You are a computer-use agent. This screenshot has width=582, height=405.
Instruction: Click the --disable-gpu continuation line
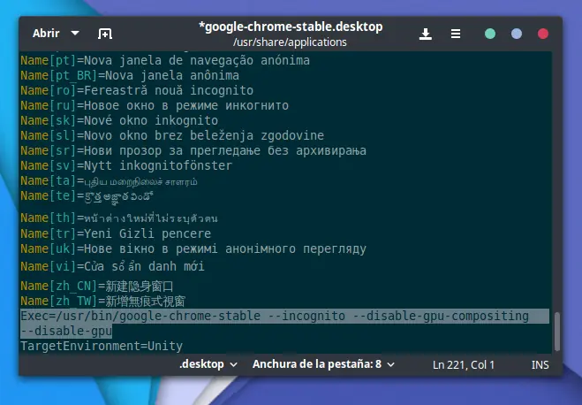coord(66,331)
